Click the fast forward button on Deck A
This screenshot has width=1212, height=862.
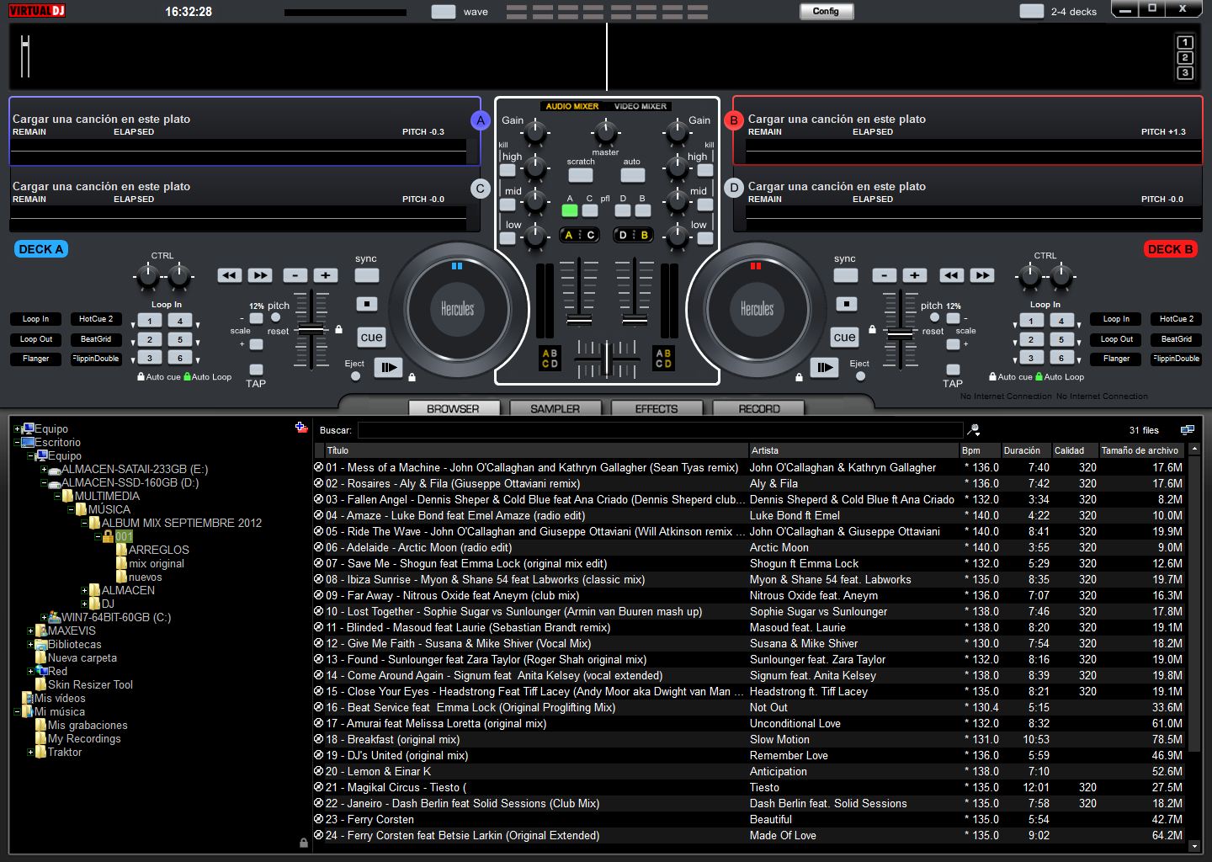[x=259, y=275]
